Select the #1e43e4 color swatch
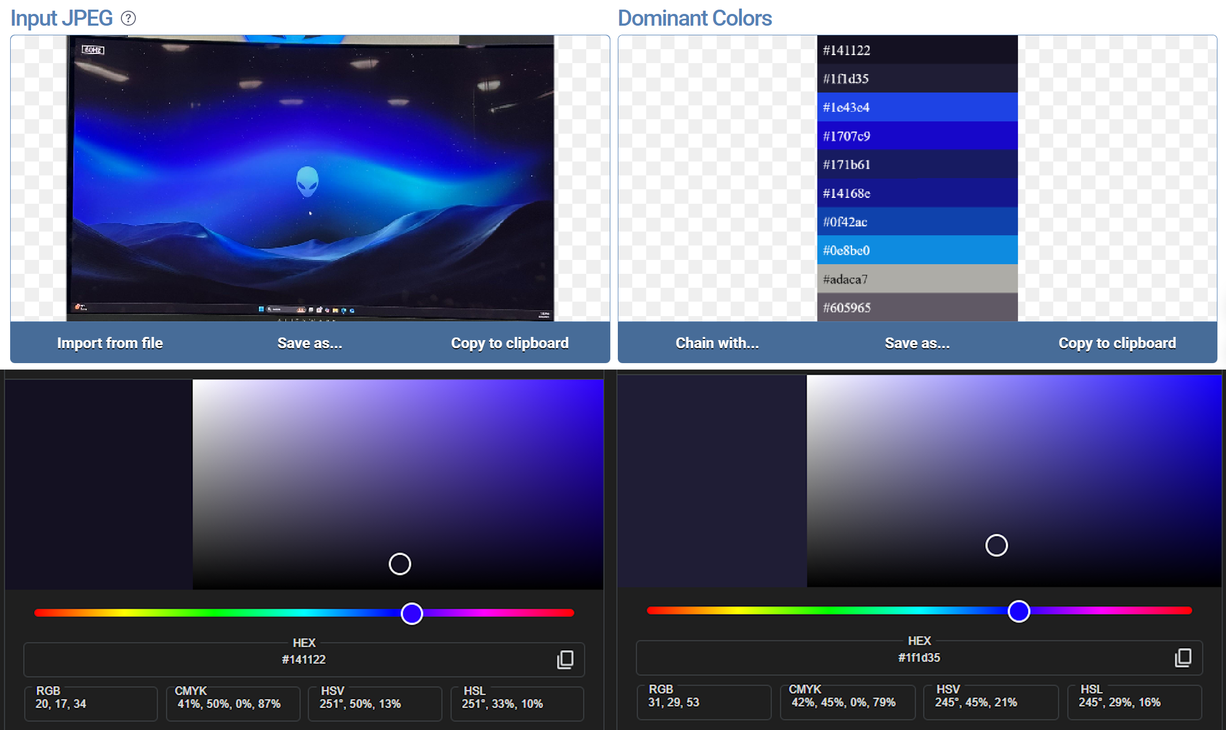1226x730 pixels. point(917,107)
